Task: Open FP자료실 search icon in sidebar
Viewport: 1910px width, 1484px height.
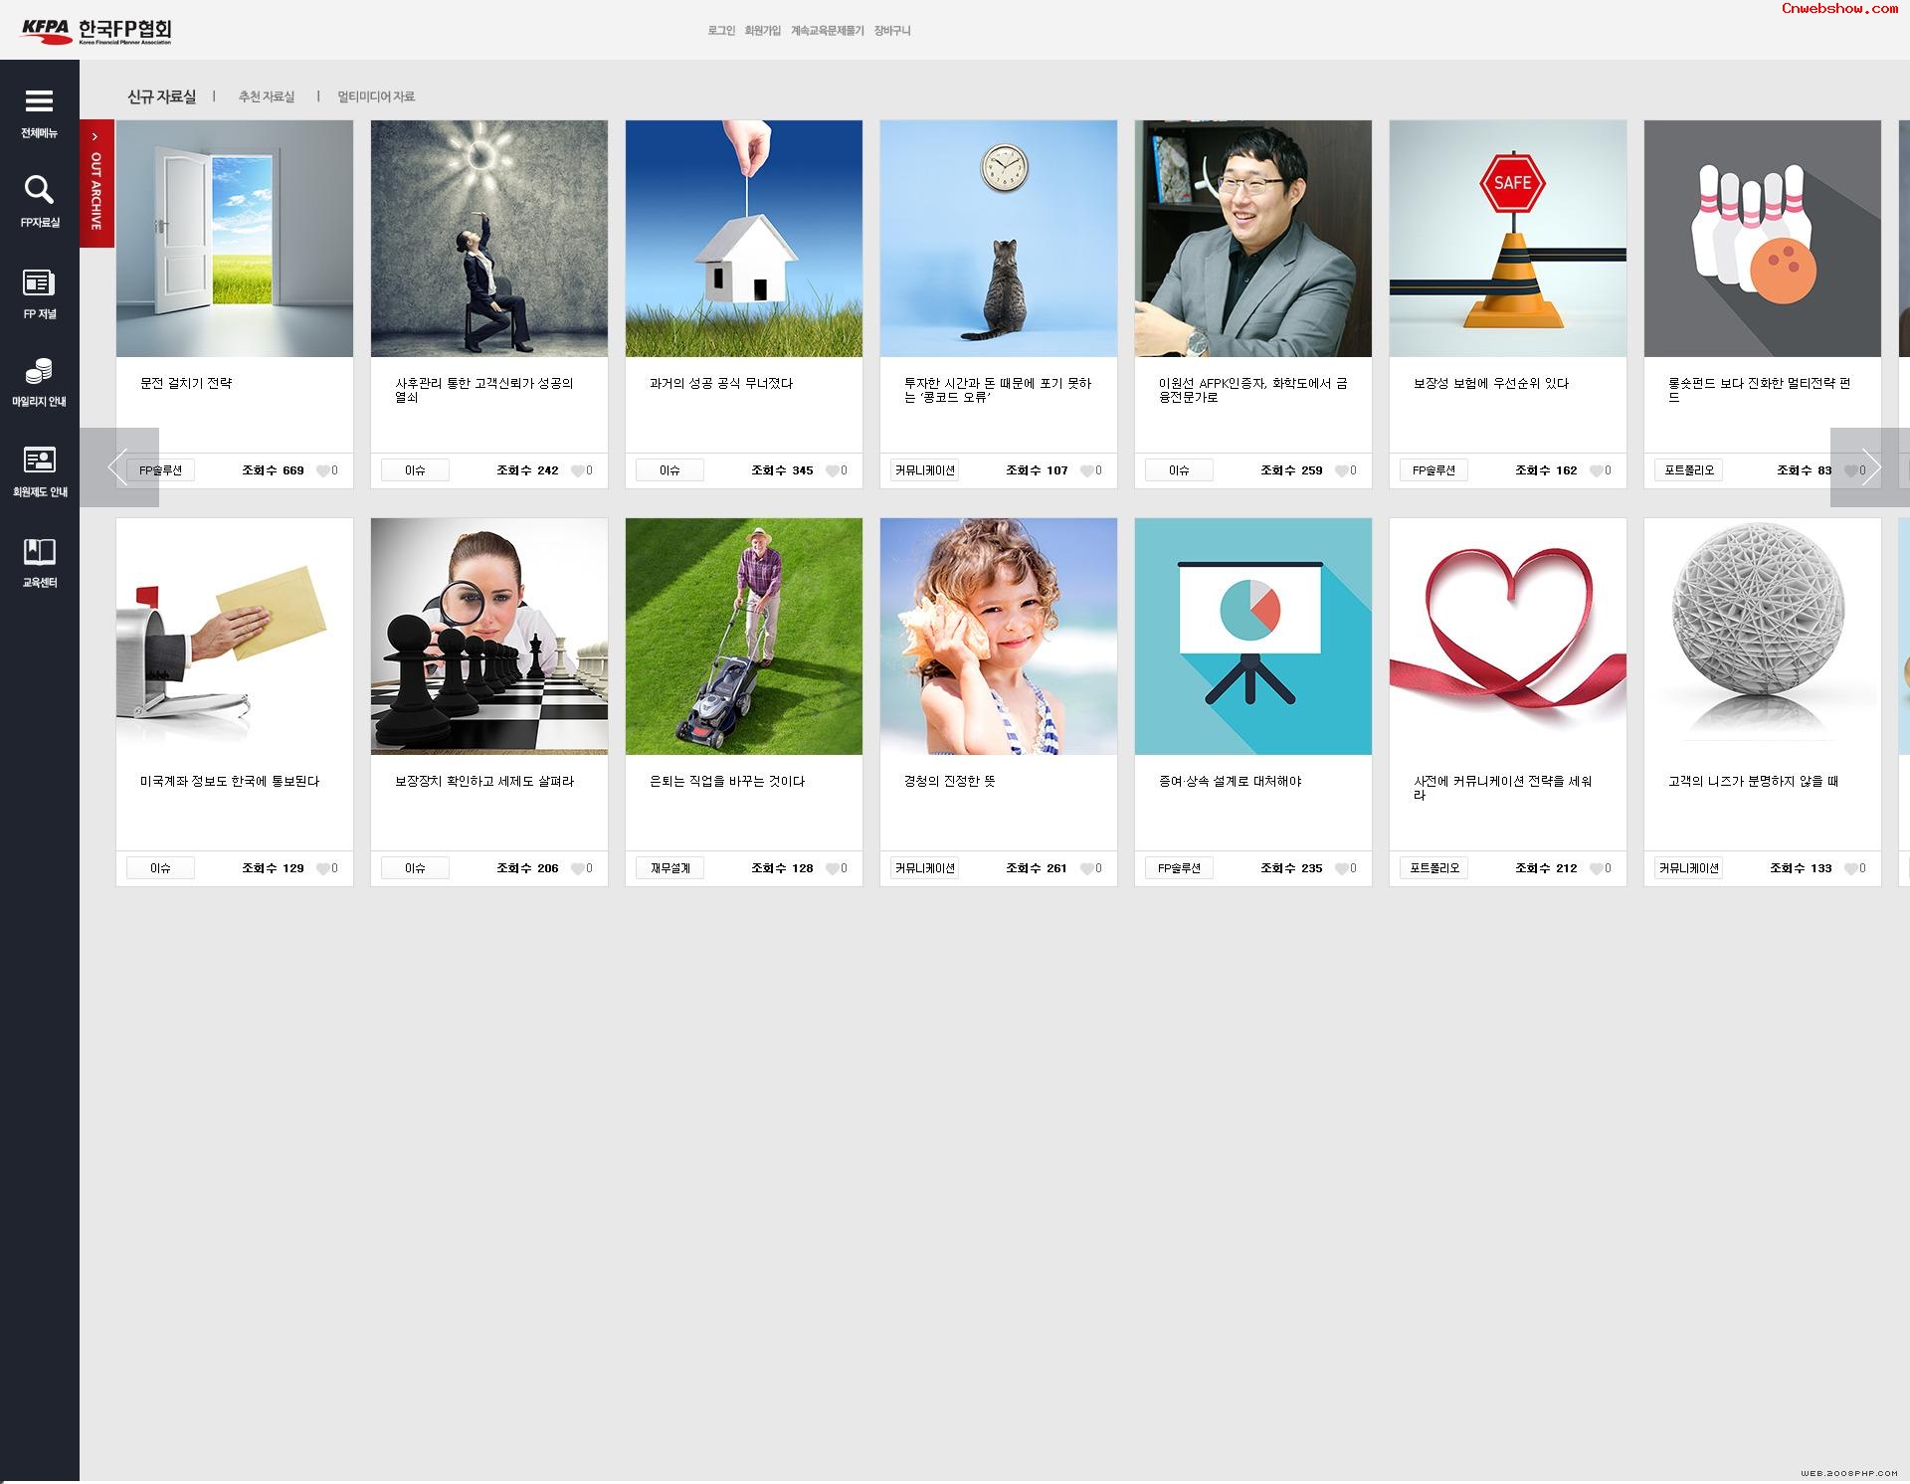Action: coord(39,189)
